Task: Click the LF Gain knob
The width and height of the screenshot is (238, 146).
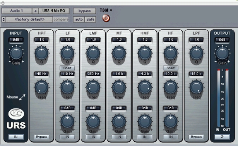Action: (67, 122)
